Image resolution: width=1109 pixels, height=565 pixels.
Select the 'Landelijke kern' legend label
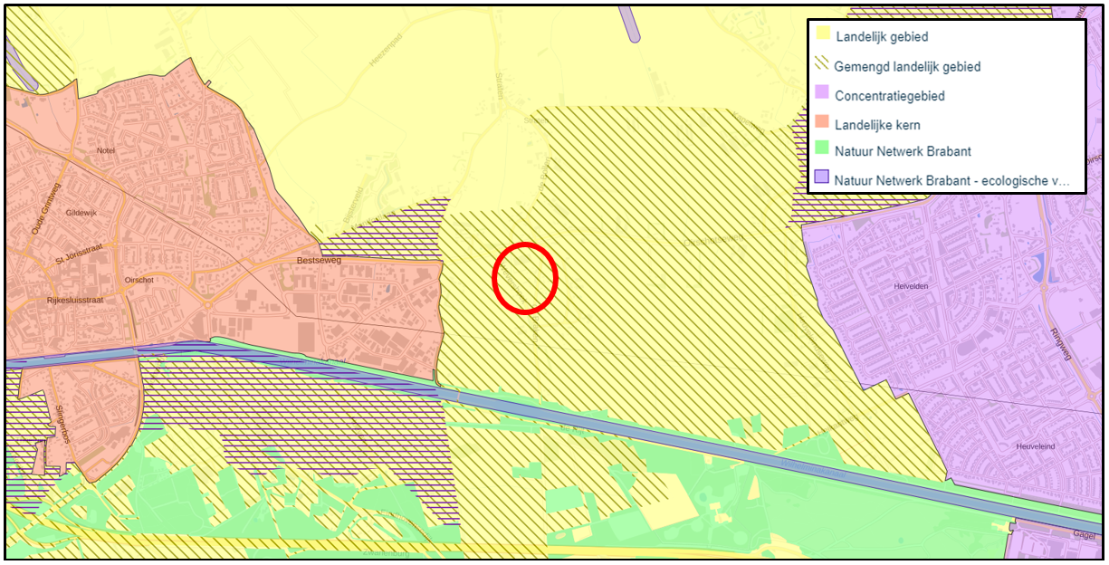pyautogui.click(x=877, y=124)
